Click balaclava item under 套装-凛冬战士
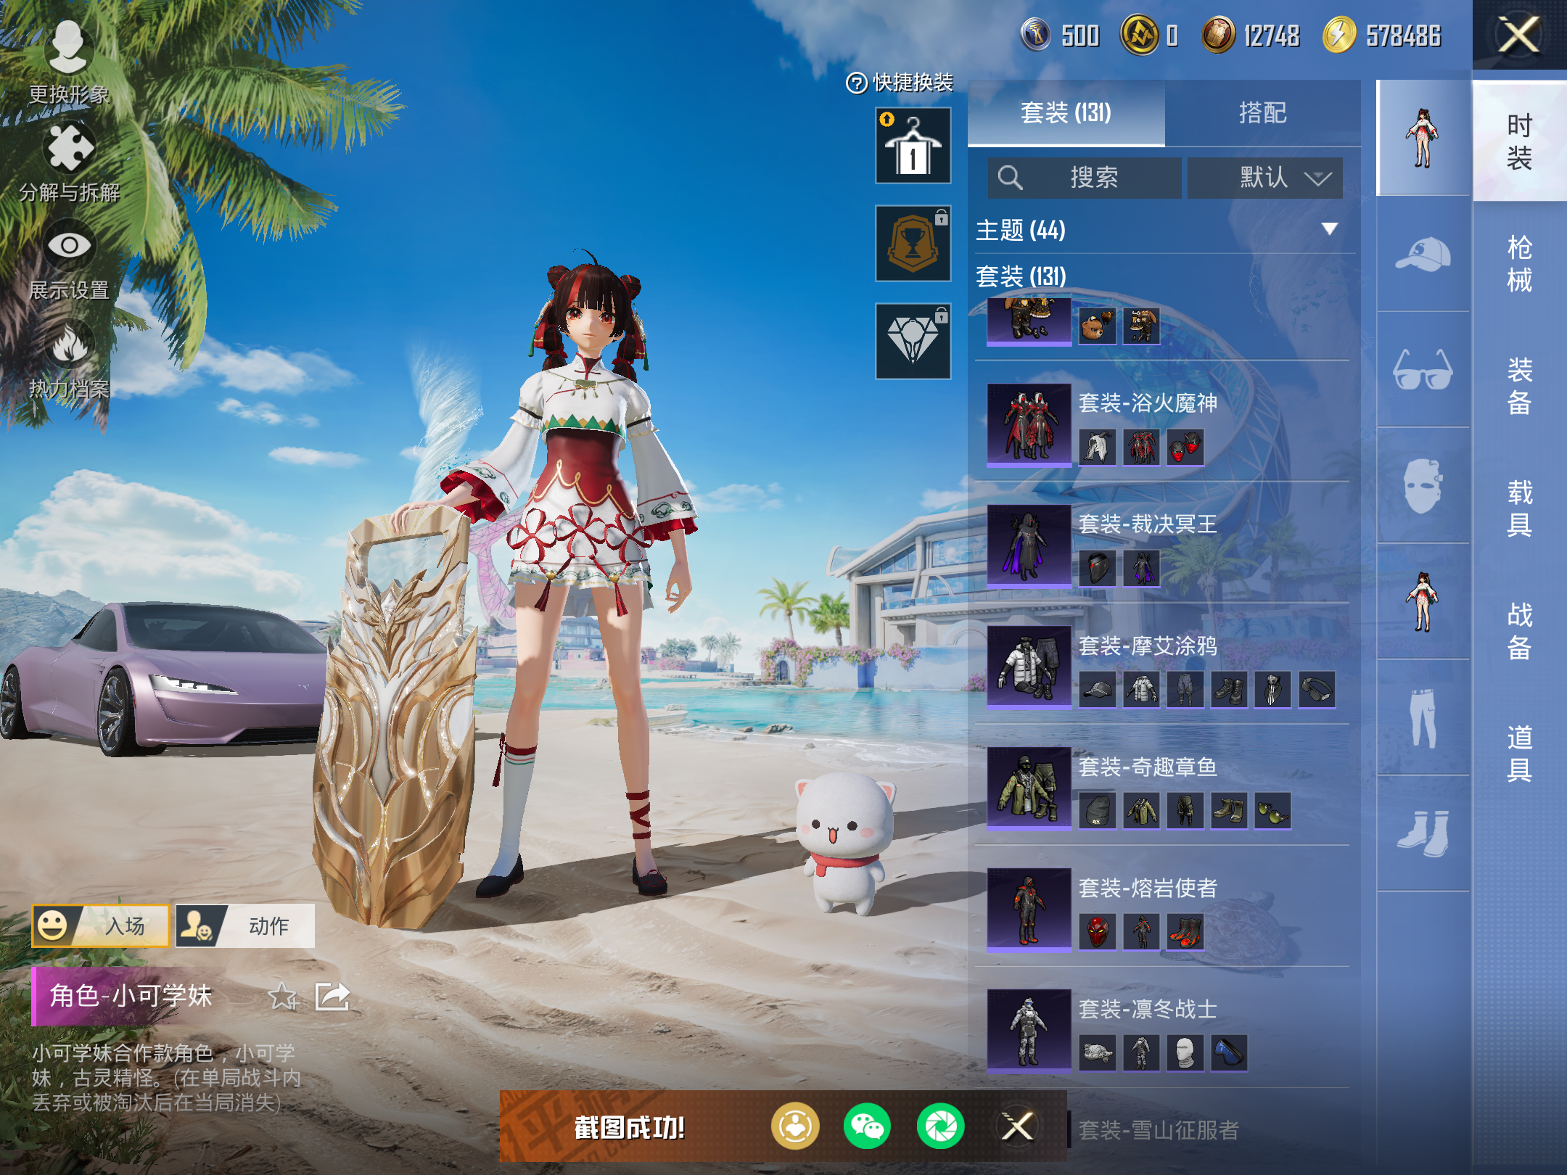1567x1175 pixels. [1185, 1052]
